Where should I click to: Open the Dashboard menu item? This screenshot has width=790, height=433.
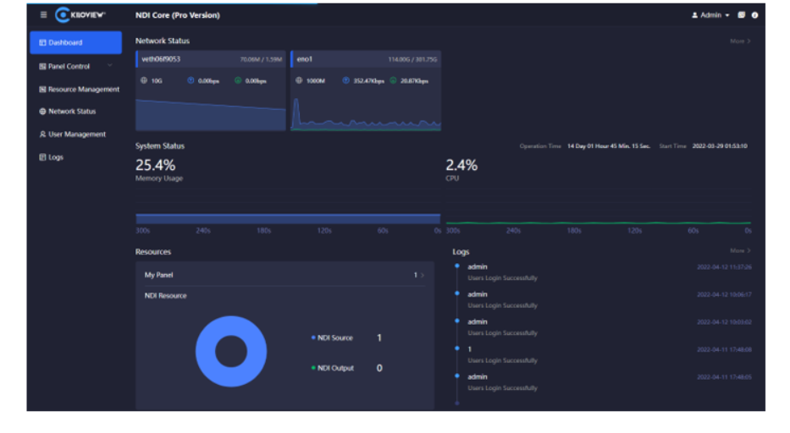coord(75,42)
